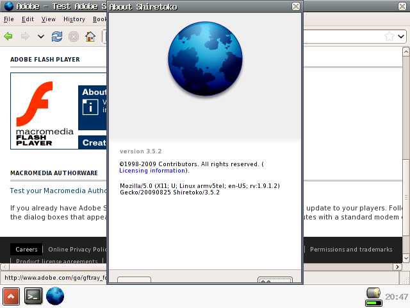Click the globe browser icon in taskbar
The height and width of the screenshot is (308, 410).
pyautogui.click(x=55, y=296)
